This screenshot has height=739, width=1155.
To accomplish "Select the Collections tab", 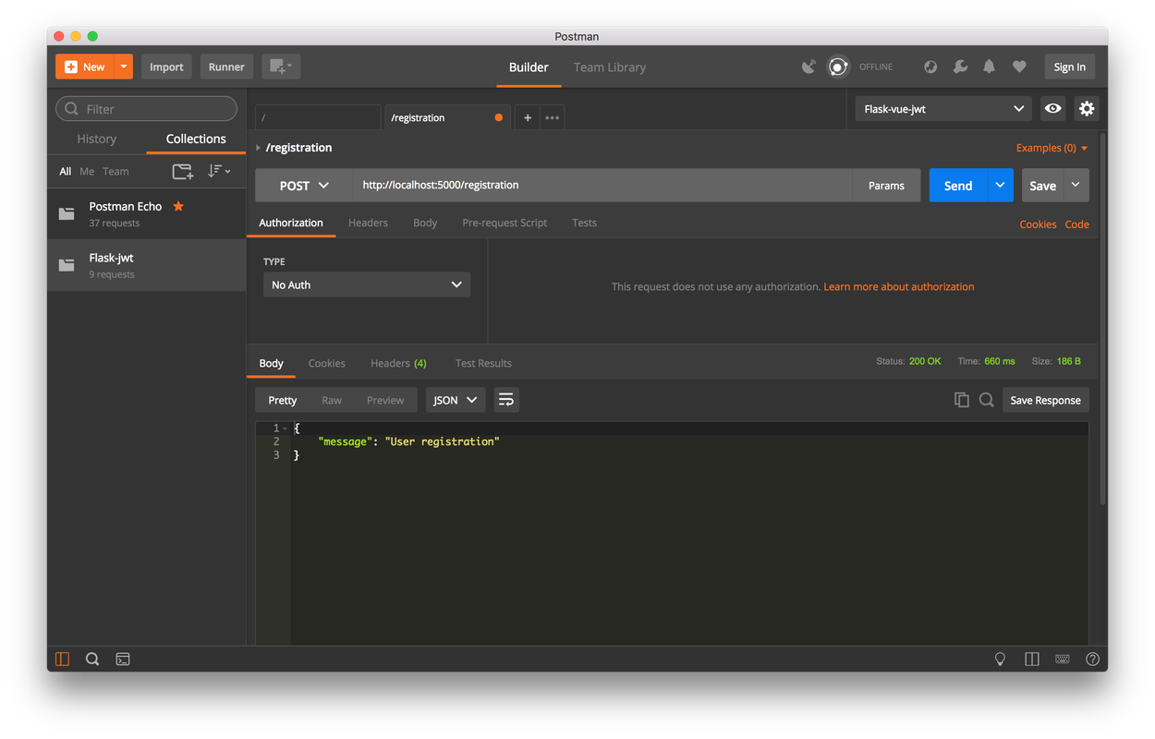I will [196, 139].
